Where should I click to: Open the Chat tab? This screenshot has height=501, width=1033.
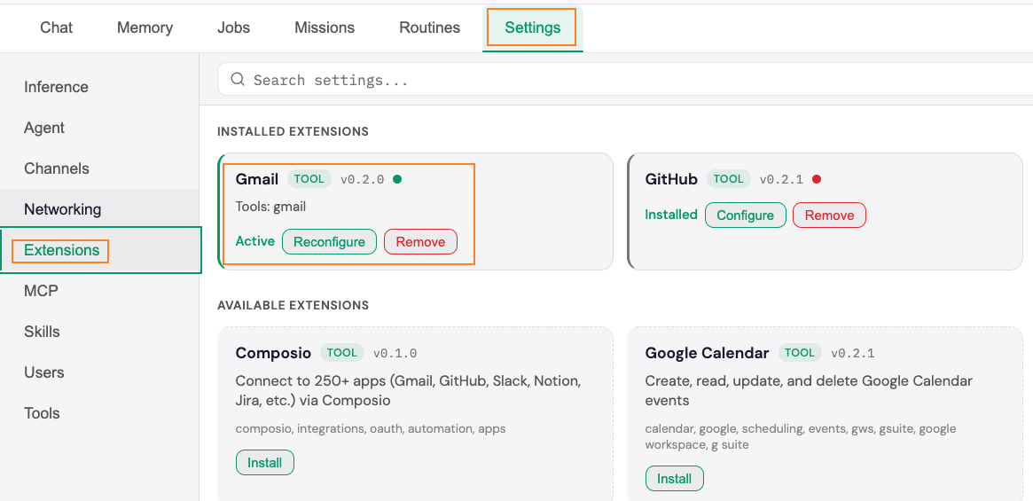[x=56, y=27]
